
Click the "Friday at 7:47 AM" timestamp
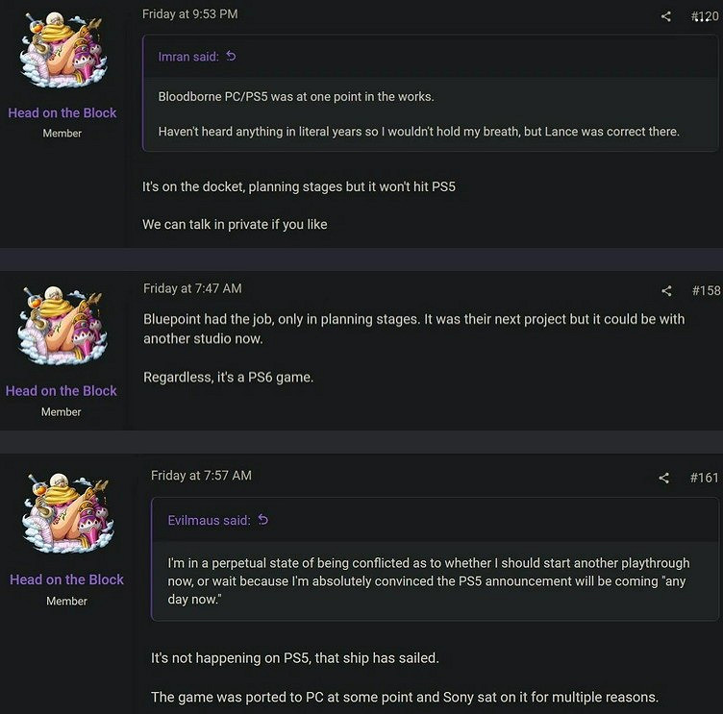[192, 288]
